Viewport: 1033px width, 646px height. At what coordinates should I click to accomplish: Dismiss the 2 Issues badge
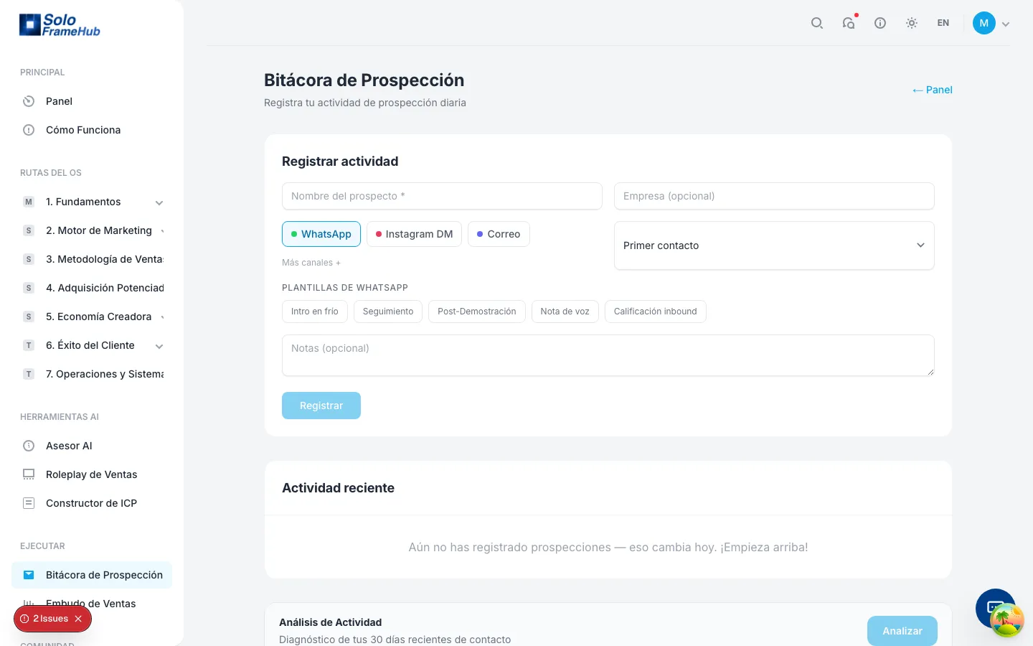(x=78, y=619)
